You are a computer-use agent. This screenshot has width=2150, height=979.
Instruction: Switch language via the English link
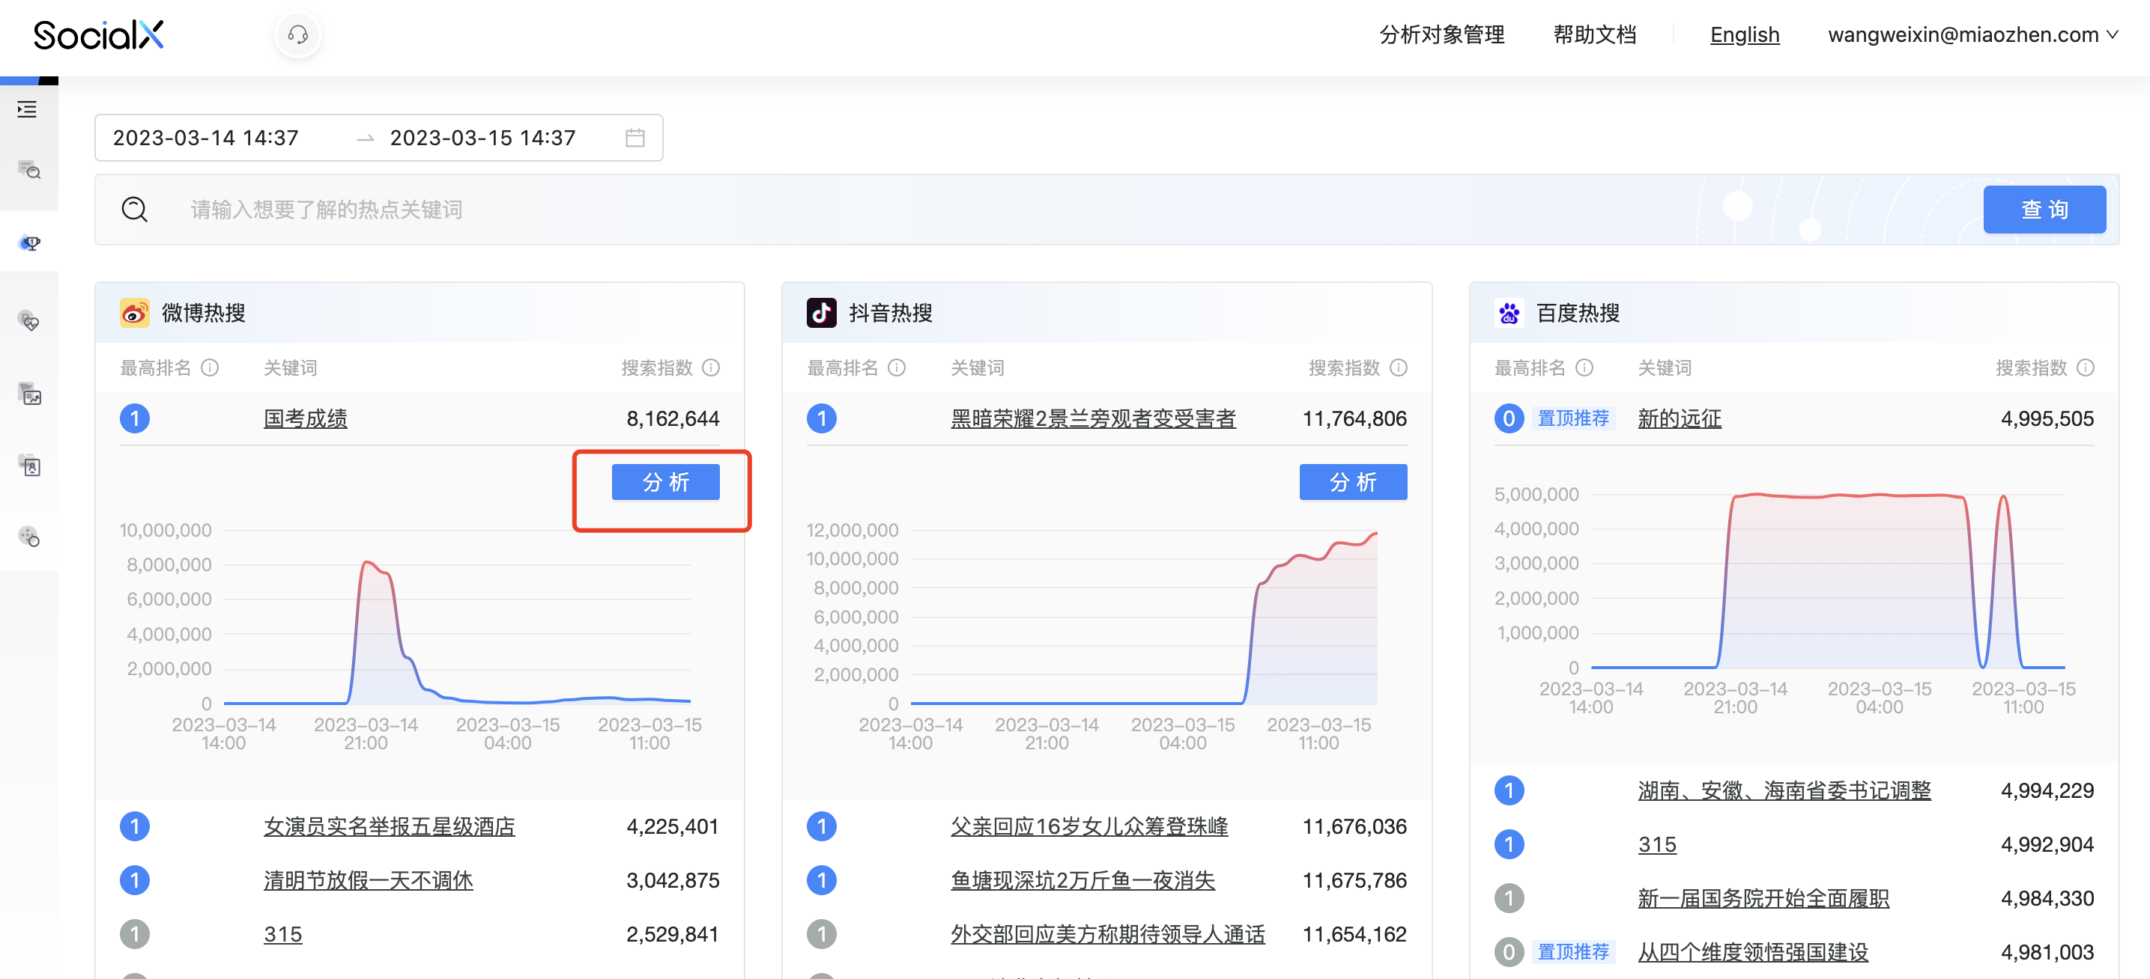[1745, 35]
